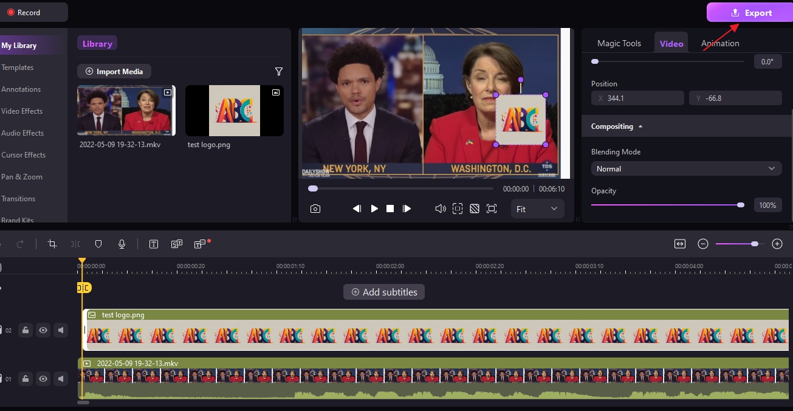Switch to Animation tab
The height and width of the screenshot is (411, 793).
720,43
